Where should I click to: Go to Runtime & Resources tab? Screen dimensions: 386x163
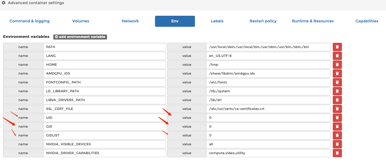point(313,21)
